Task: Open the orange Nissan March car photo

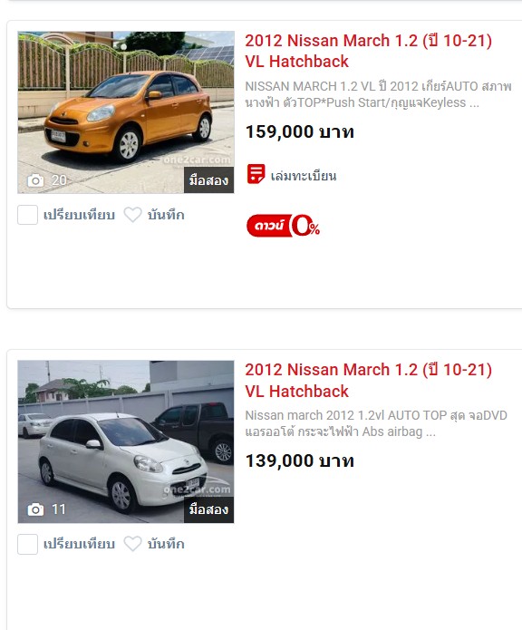Action: [x=126, y=112]
